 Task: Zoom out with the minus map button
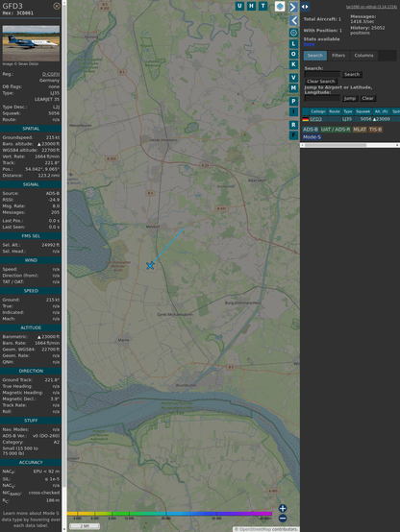pyautogui.click(x=283, y=519)
